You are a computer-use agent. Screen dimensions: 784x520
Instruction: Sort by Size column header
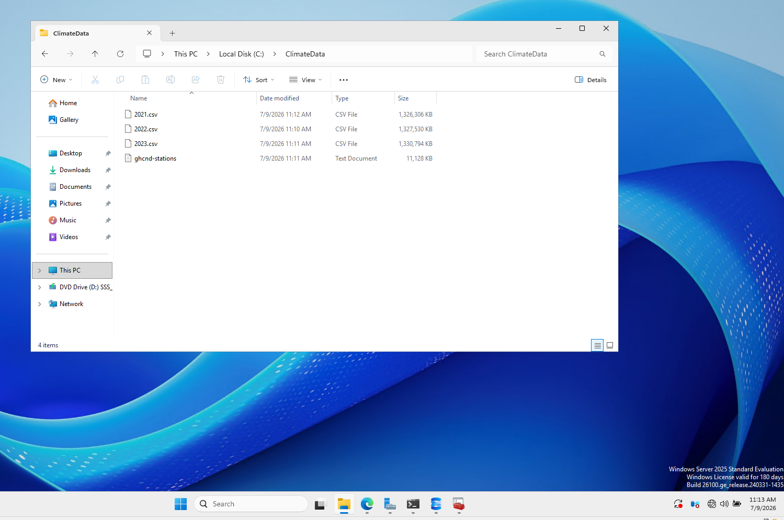403,98
